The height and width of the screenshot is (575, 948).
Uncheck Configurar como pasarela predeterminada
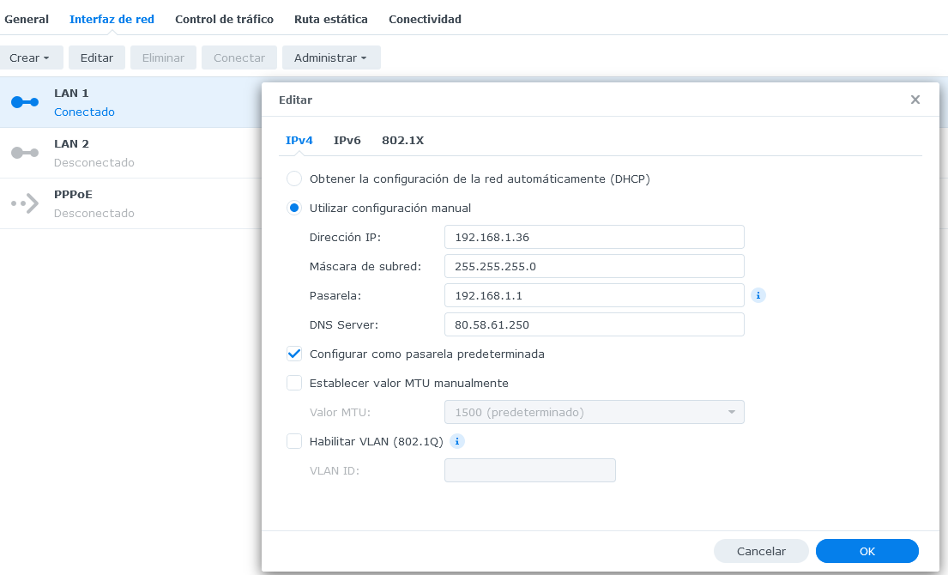pyautogui.click(x=294, y=354)
